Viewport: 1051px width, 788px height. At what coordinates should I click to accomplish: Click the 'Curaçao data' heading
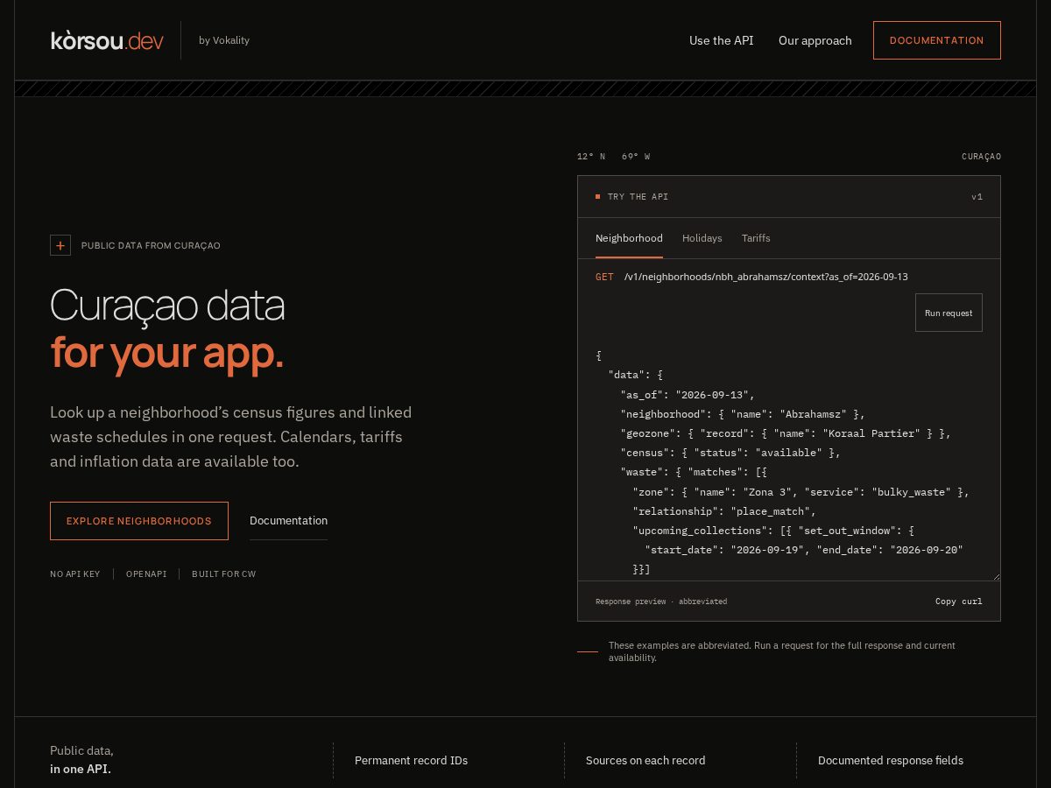tap(167, 305)
